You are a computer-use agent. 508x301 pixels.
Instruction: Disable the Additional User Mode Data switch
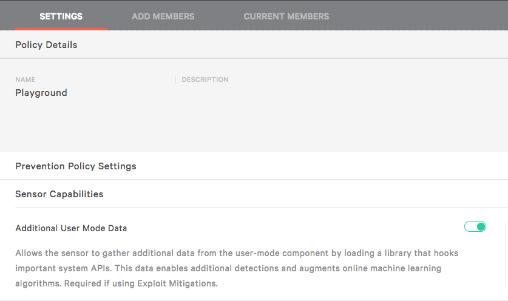pos(475,226)
